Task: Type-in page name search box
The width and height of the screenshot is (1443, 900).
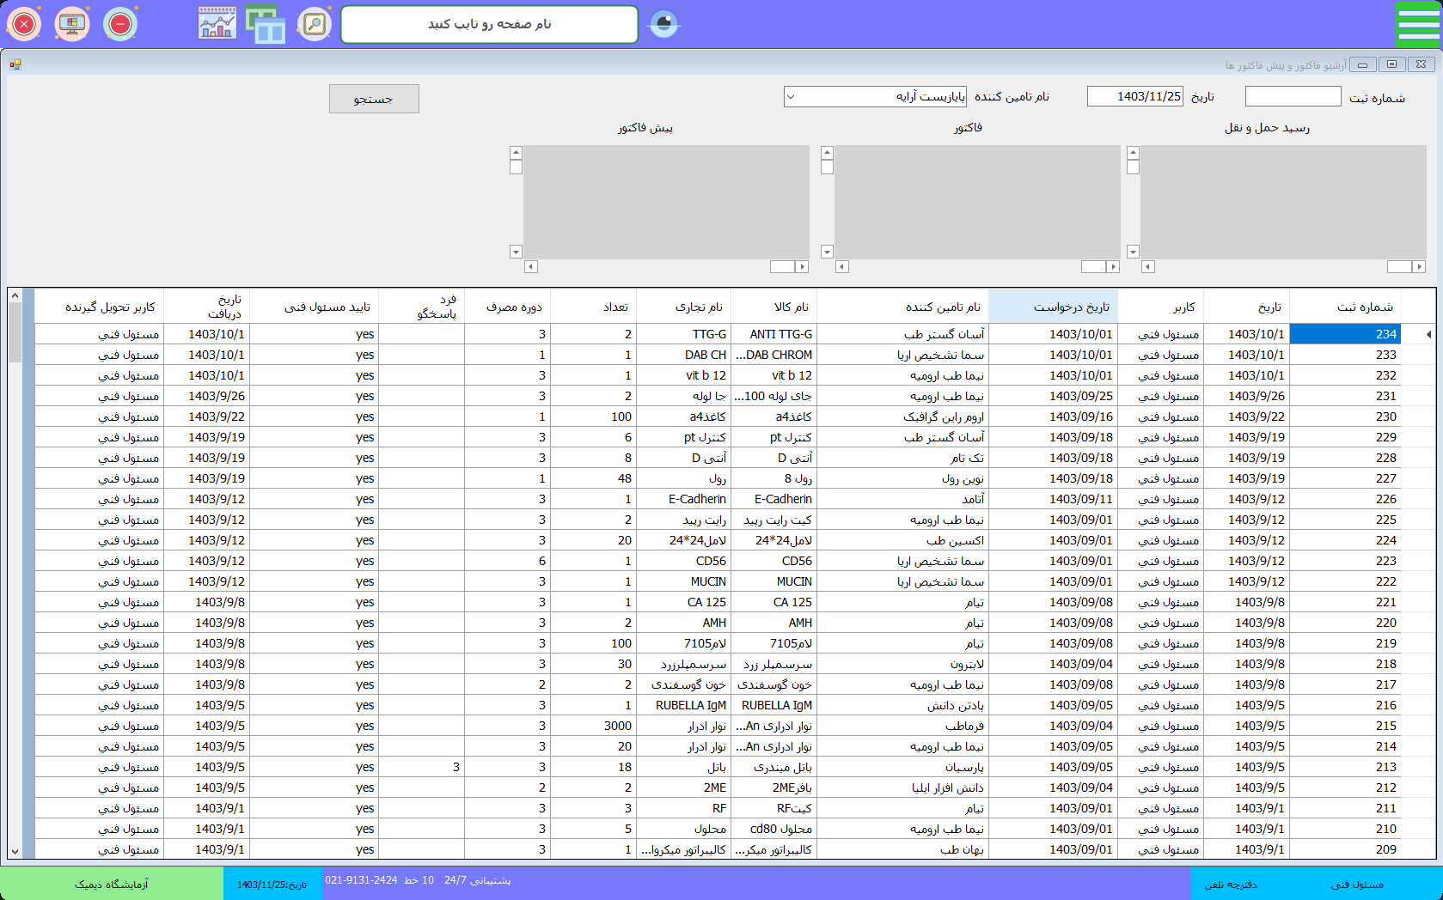Action: tap(490, 24)
